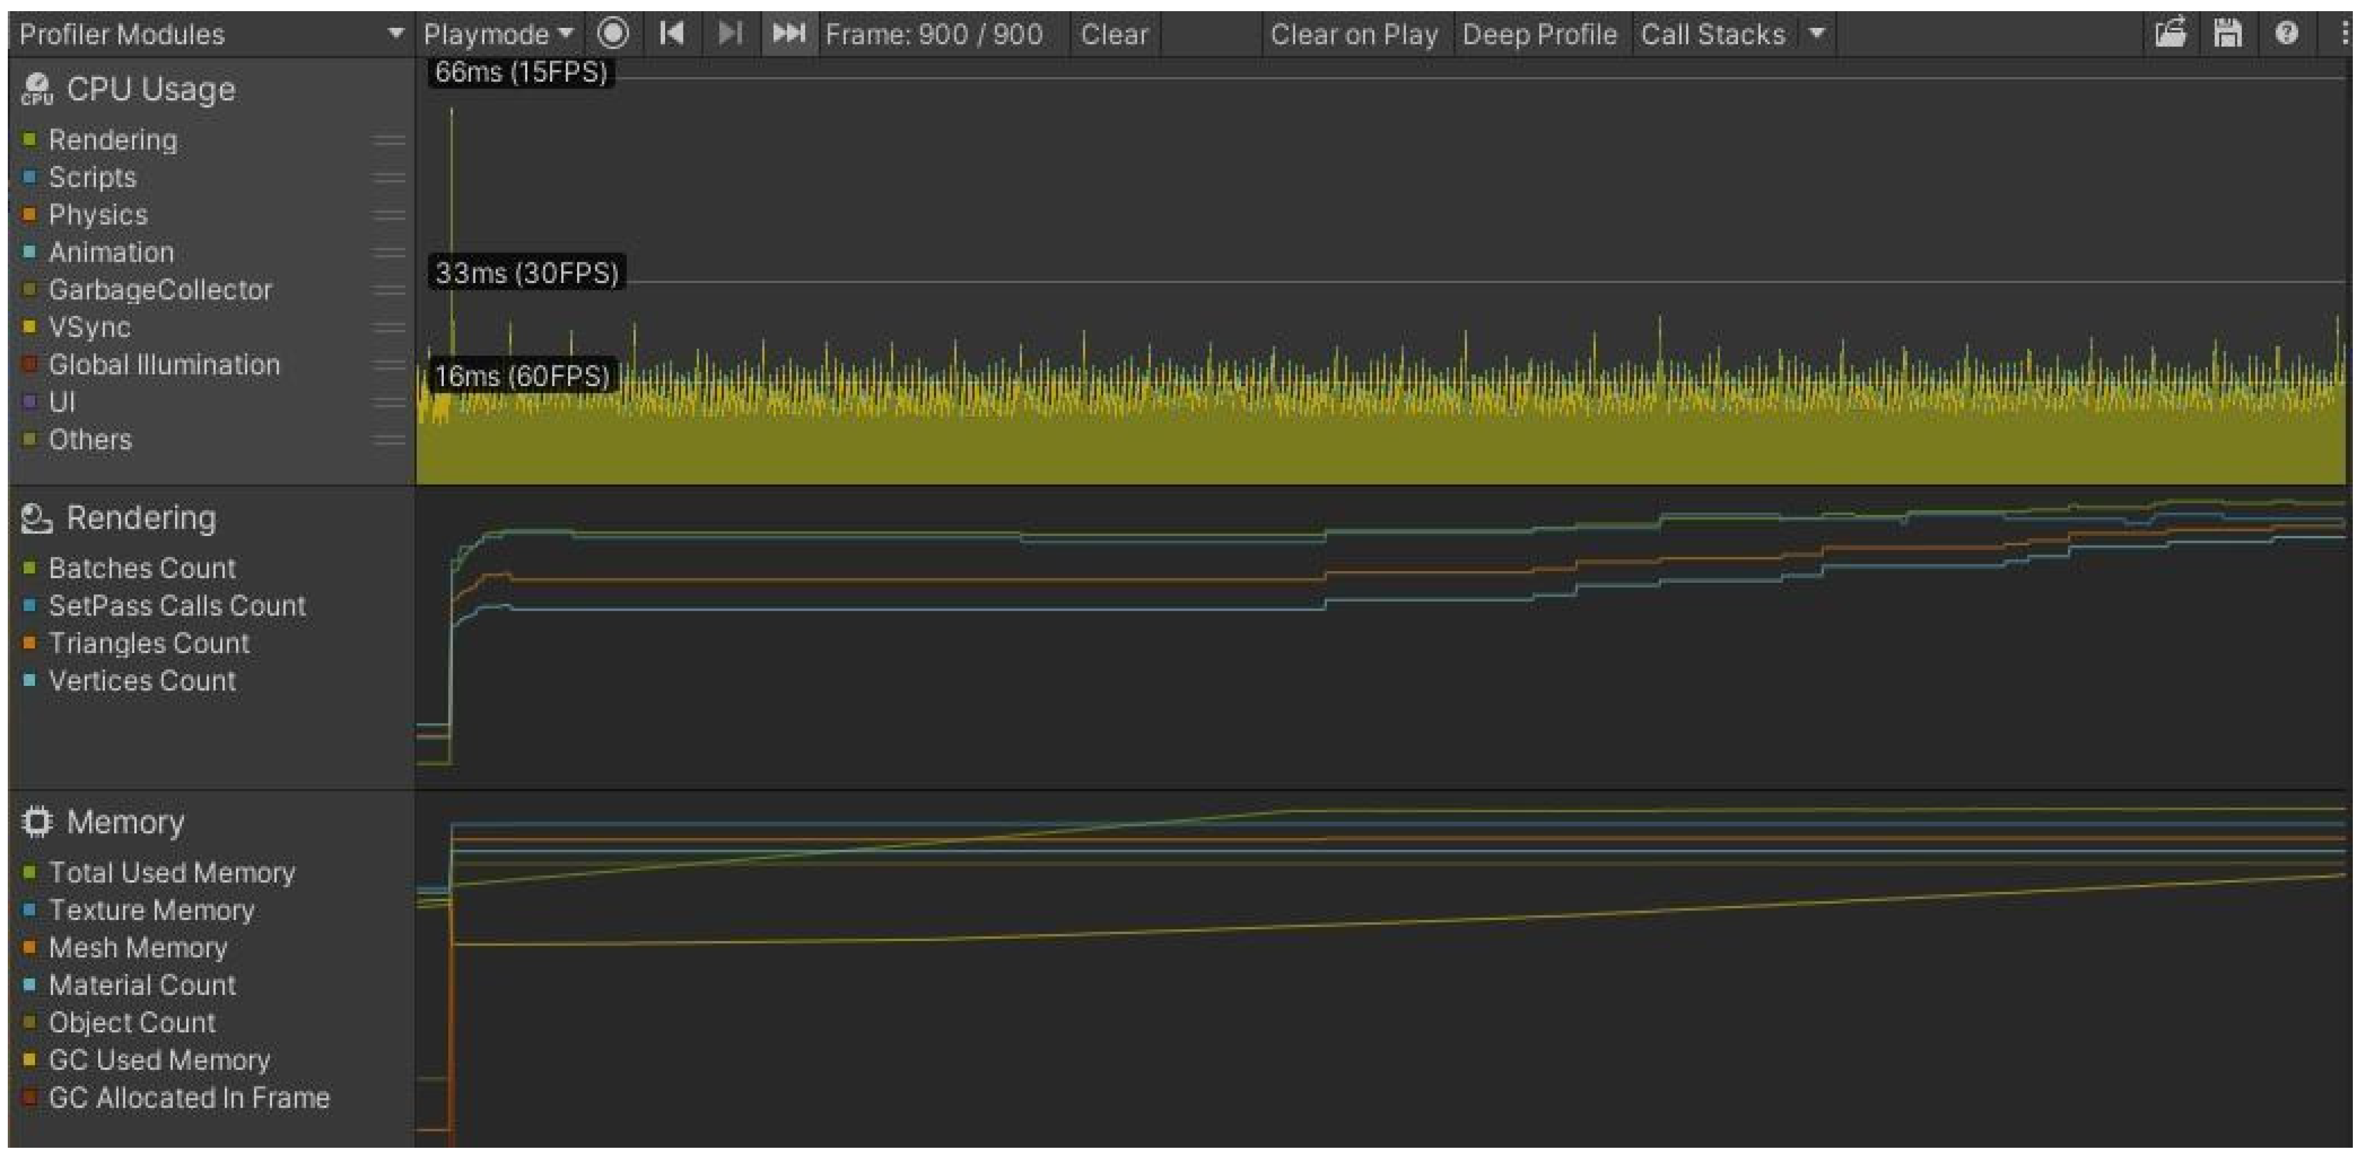Viewport: 2364px width, 1160px height.
Task: Grab the reorder handle for GarbageCollector
Action: 389,291
